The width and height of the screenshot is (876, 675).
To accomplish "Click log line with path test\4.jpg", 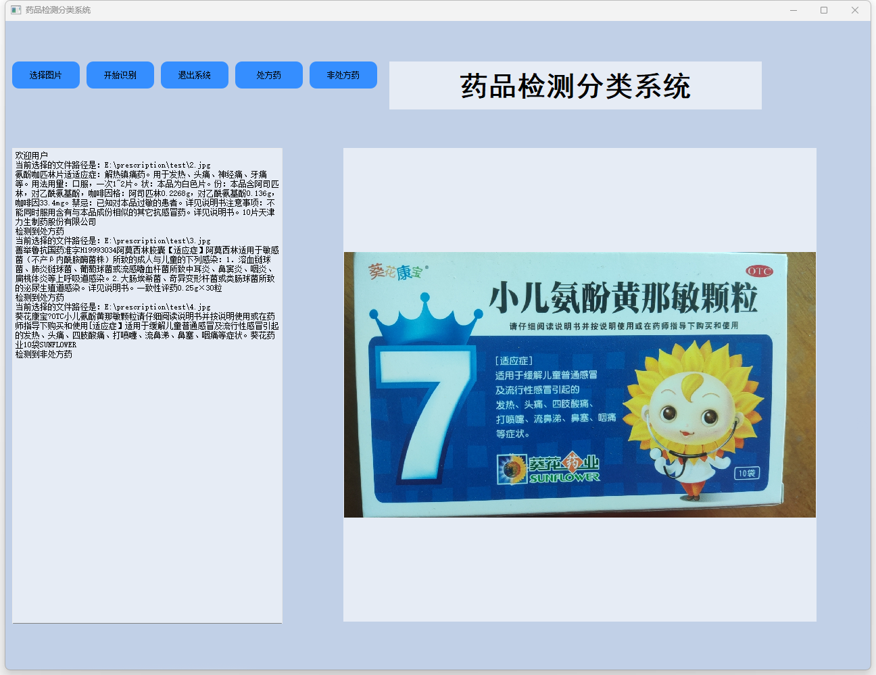I will point(113,307).
